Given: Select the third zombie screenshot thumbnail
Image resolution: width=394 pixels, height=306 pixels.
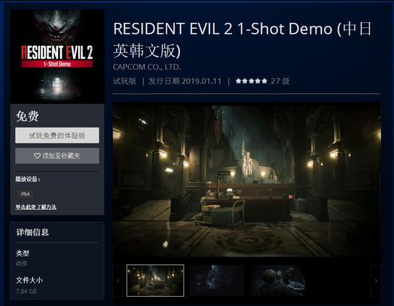Looking at the screenshot, I should coord(277,281).
